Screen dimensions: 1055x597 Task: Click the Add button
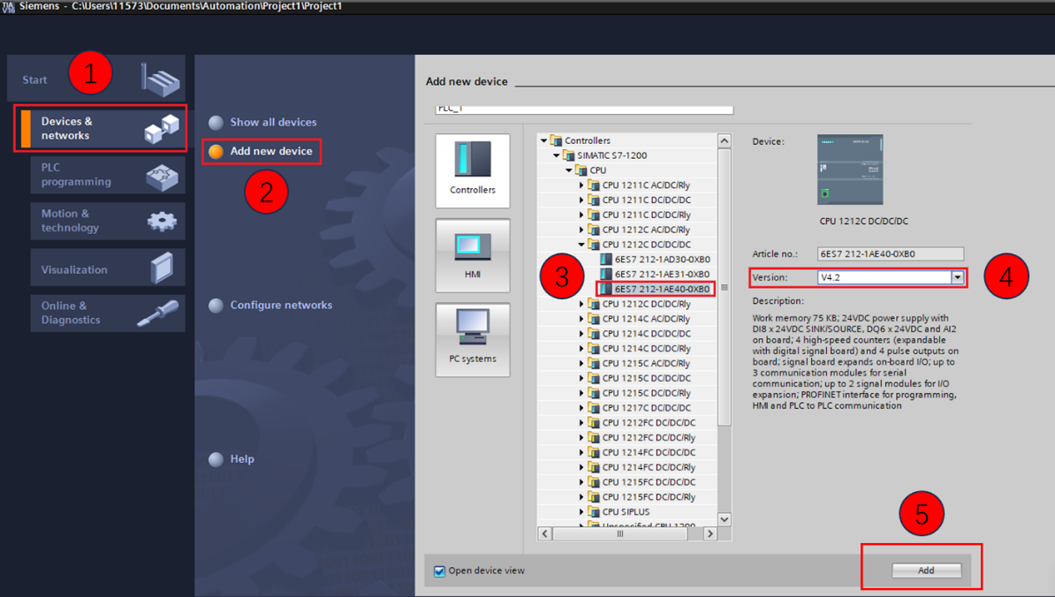pyautogui.click(x=927, y=571)
